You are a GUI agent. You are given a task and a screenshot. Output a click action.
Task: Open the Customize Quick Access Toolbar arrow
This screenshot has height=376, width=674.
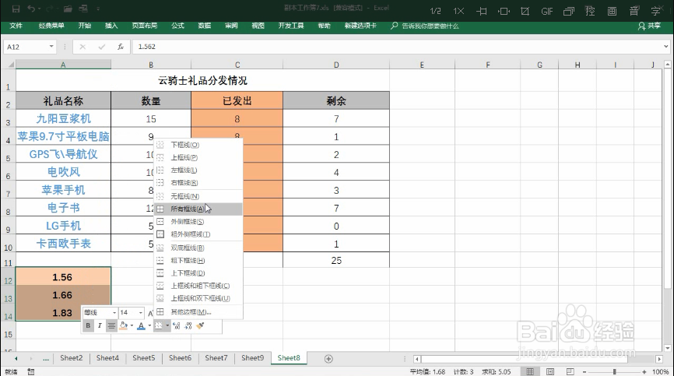(x=98, y=9)
